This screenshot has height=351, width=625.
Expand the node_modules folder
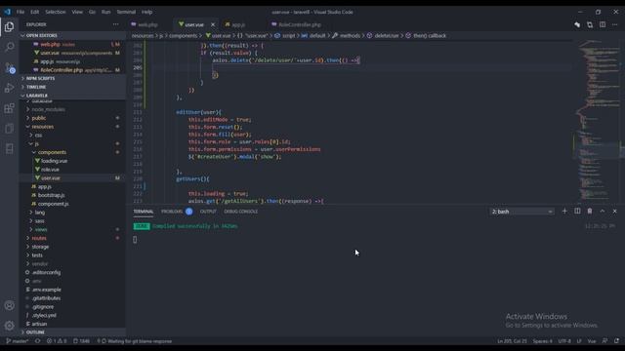coord(48,109)
